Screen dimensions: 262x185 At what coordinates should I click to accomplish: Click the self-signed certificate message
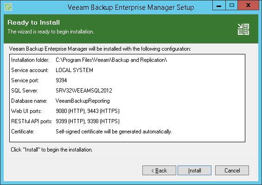114,132
